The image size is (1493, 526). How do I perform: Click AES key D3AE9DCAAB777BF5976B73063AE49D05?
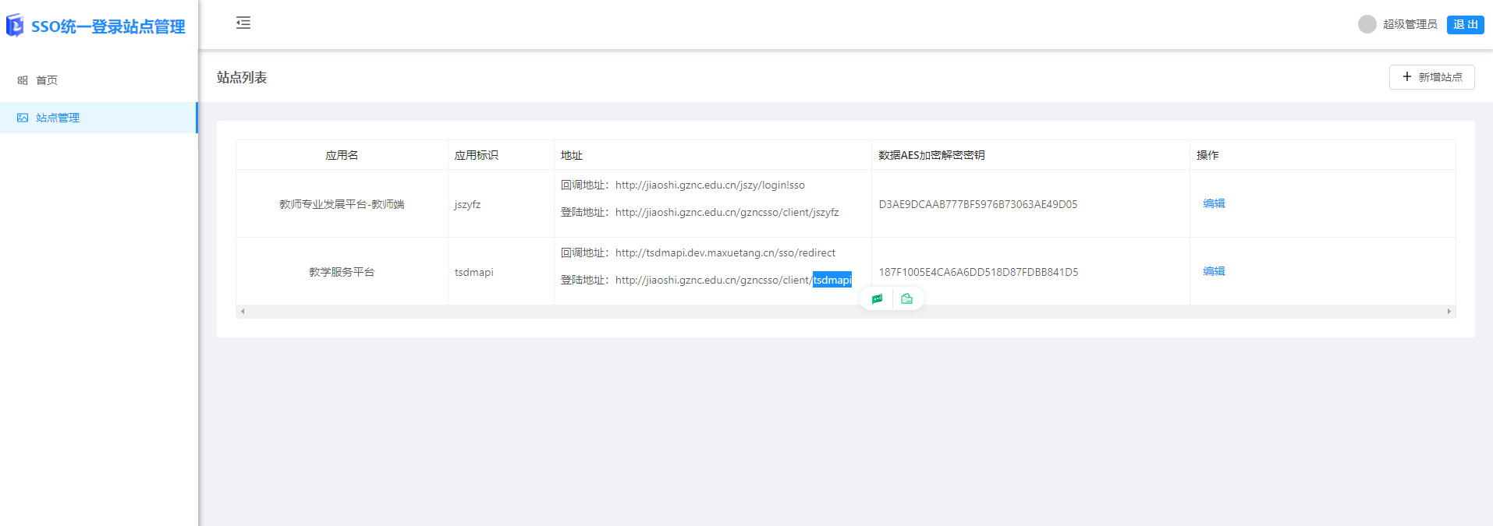pos(978,204)
